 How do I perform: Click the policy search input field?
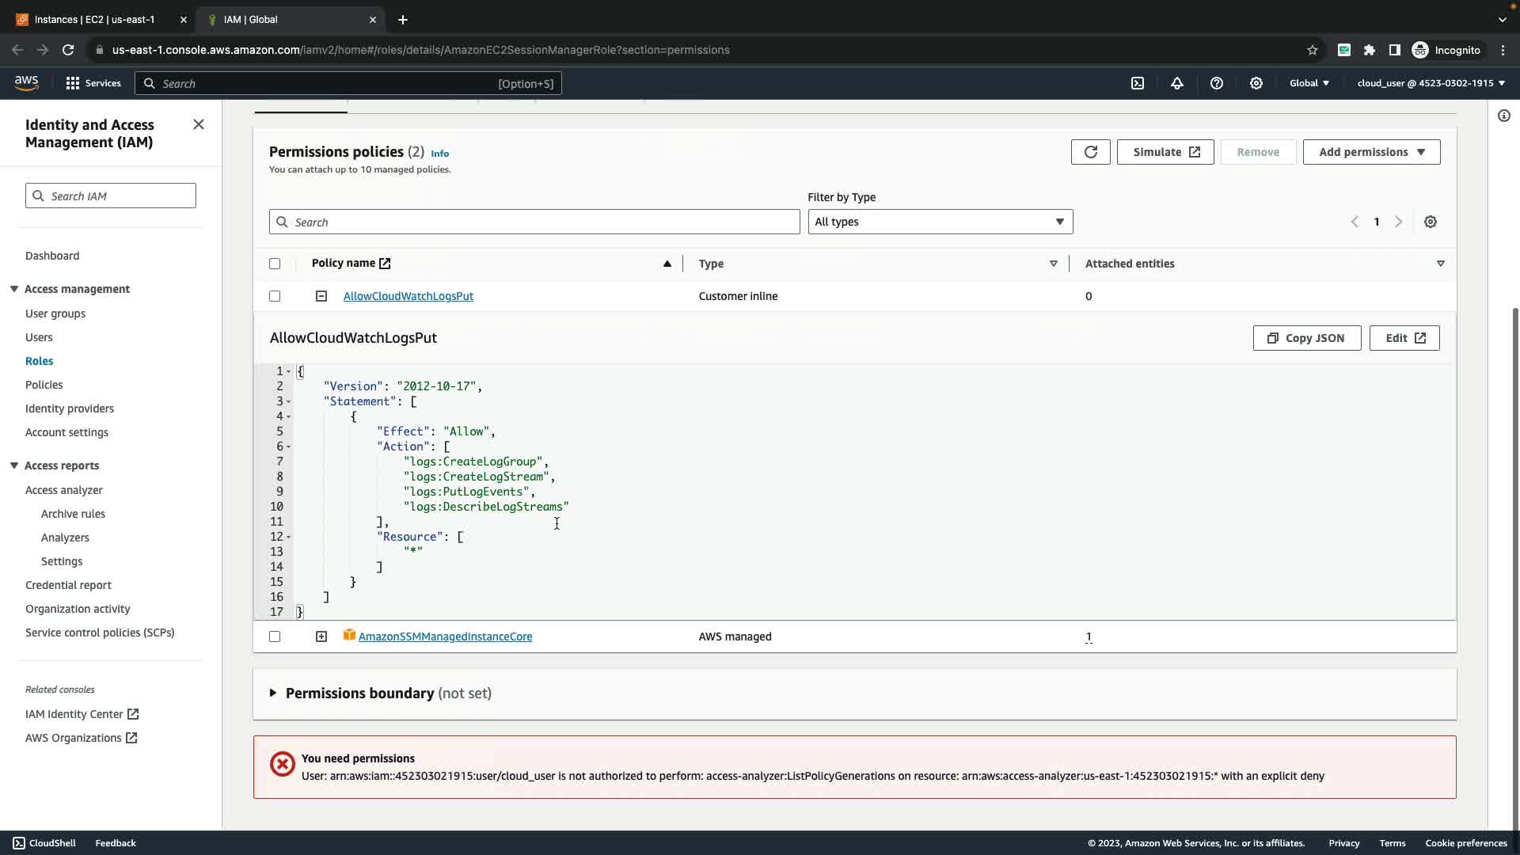[x=534, y=222]
